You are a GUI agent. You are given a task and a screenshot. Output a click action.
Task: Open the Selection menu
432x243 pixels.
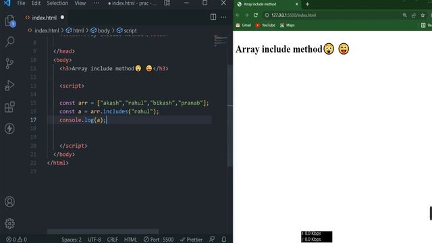57,3
